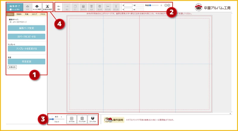238x131 pixels.
Task: Click the X position input field
Action: 128,5
